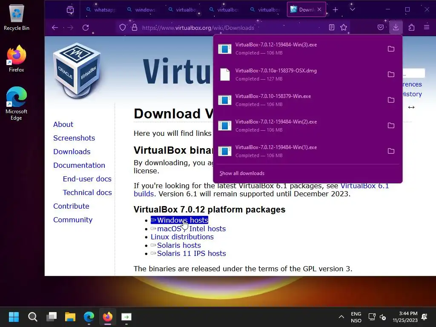This screenshot has width=436, height=327.
Task: Switch to the third virtualbox search tab
Action: coord(265,10)
